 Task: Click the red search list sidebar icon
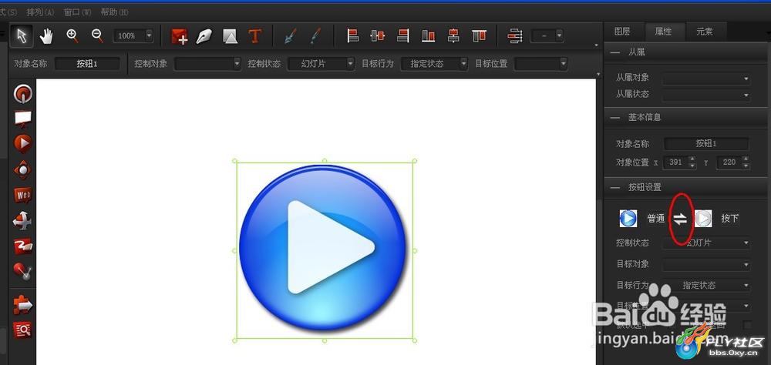(22, 330)
